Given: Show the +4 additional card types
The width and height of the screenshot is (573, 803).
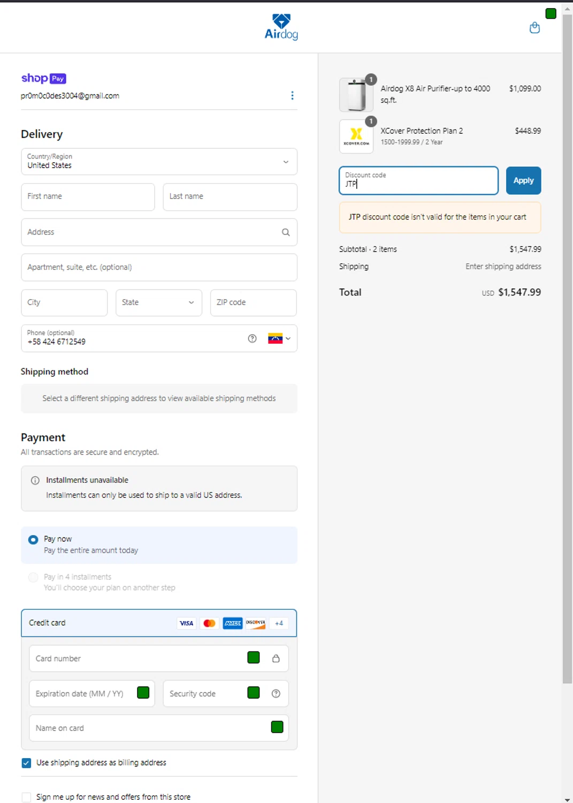Looking at the screenshot, I should tap(279, 623).
